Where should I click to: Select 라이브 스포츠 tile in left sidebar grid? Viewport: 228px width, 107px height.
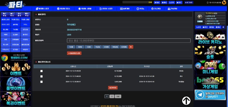click(6, 24)
